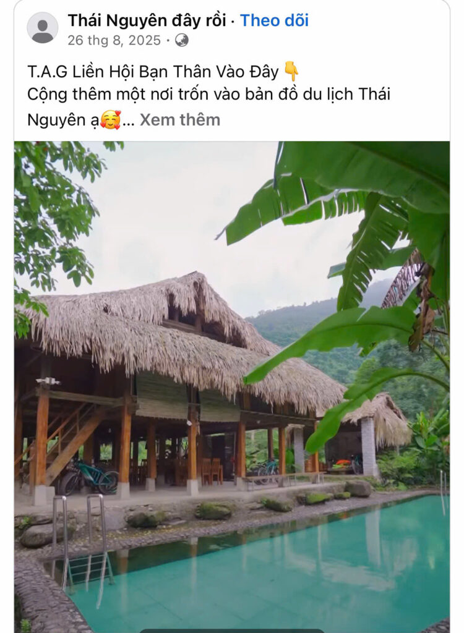
Task: Select the T.A.G Liền Hội Bạn Thân caption line
Action: [153, 72]
